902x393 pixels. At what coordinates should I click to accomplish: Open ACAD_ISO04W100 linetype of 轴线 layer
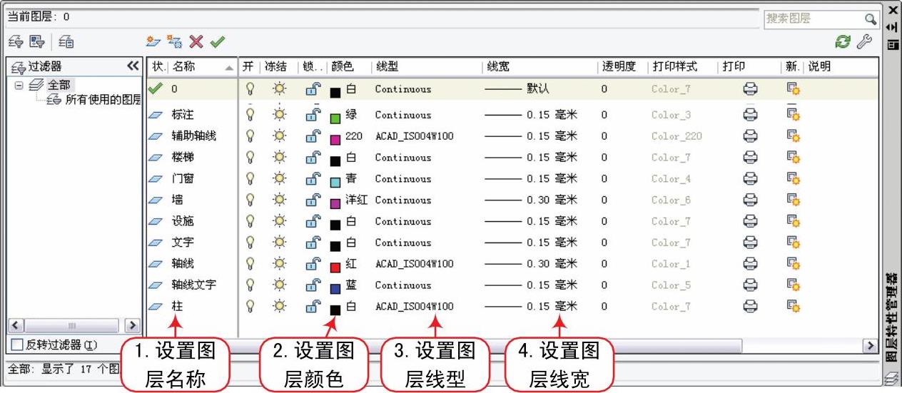414,264
